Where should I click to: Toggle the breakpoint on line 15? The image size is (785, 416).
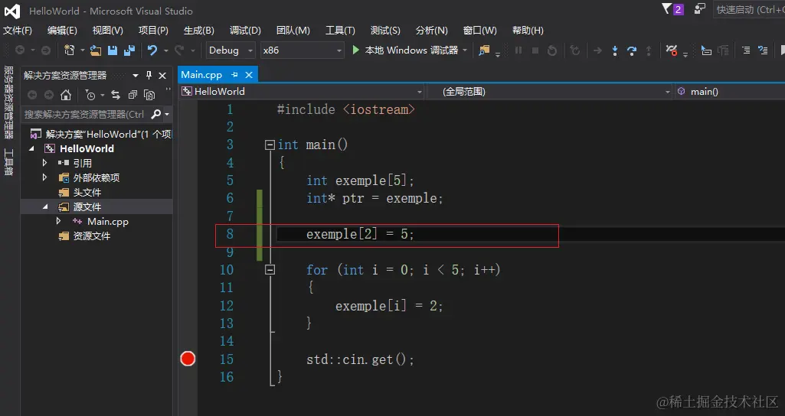pos(188,359)
